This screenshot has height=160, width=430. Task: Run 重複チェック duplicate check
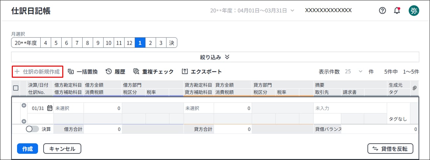pyautogui.click(x=153, y=72)
